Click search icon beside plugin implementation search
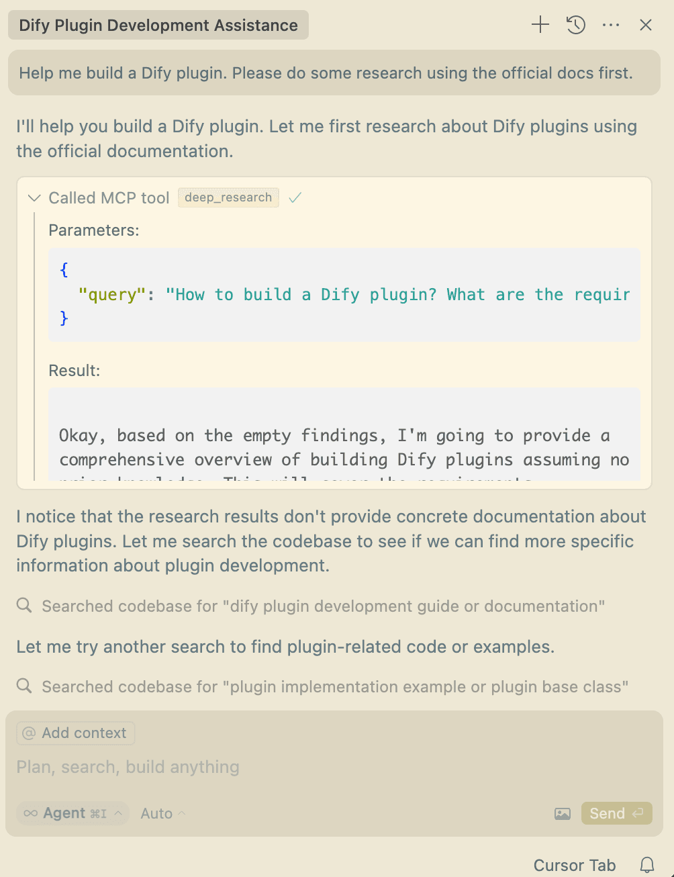Viewport: 674px width, 877px height. (24, 686)
